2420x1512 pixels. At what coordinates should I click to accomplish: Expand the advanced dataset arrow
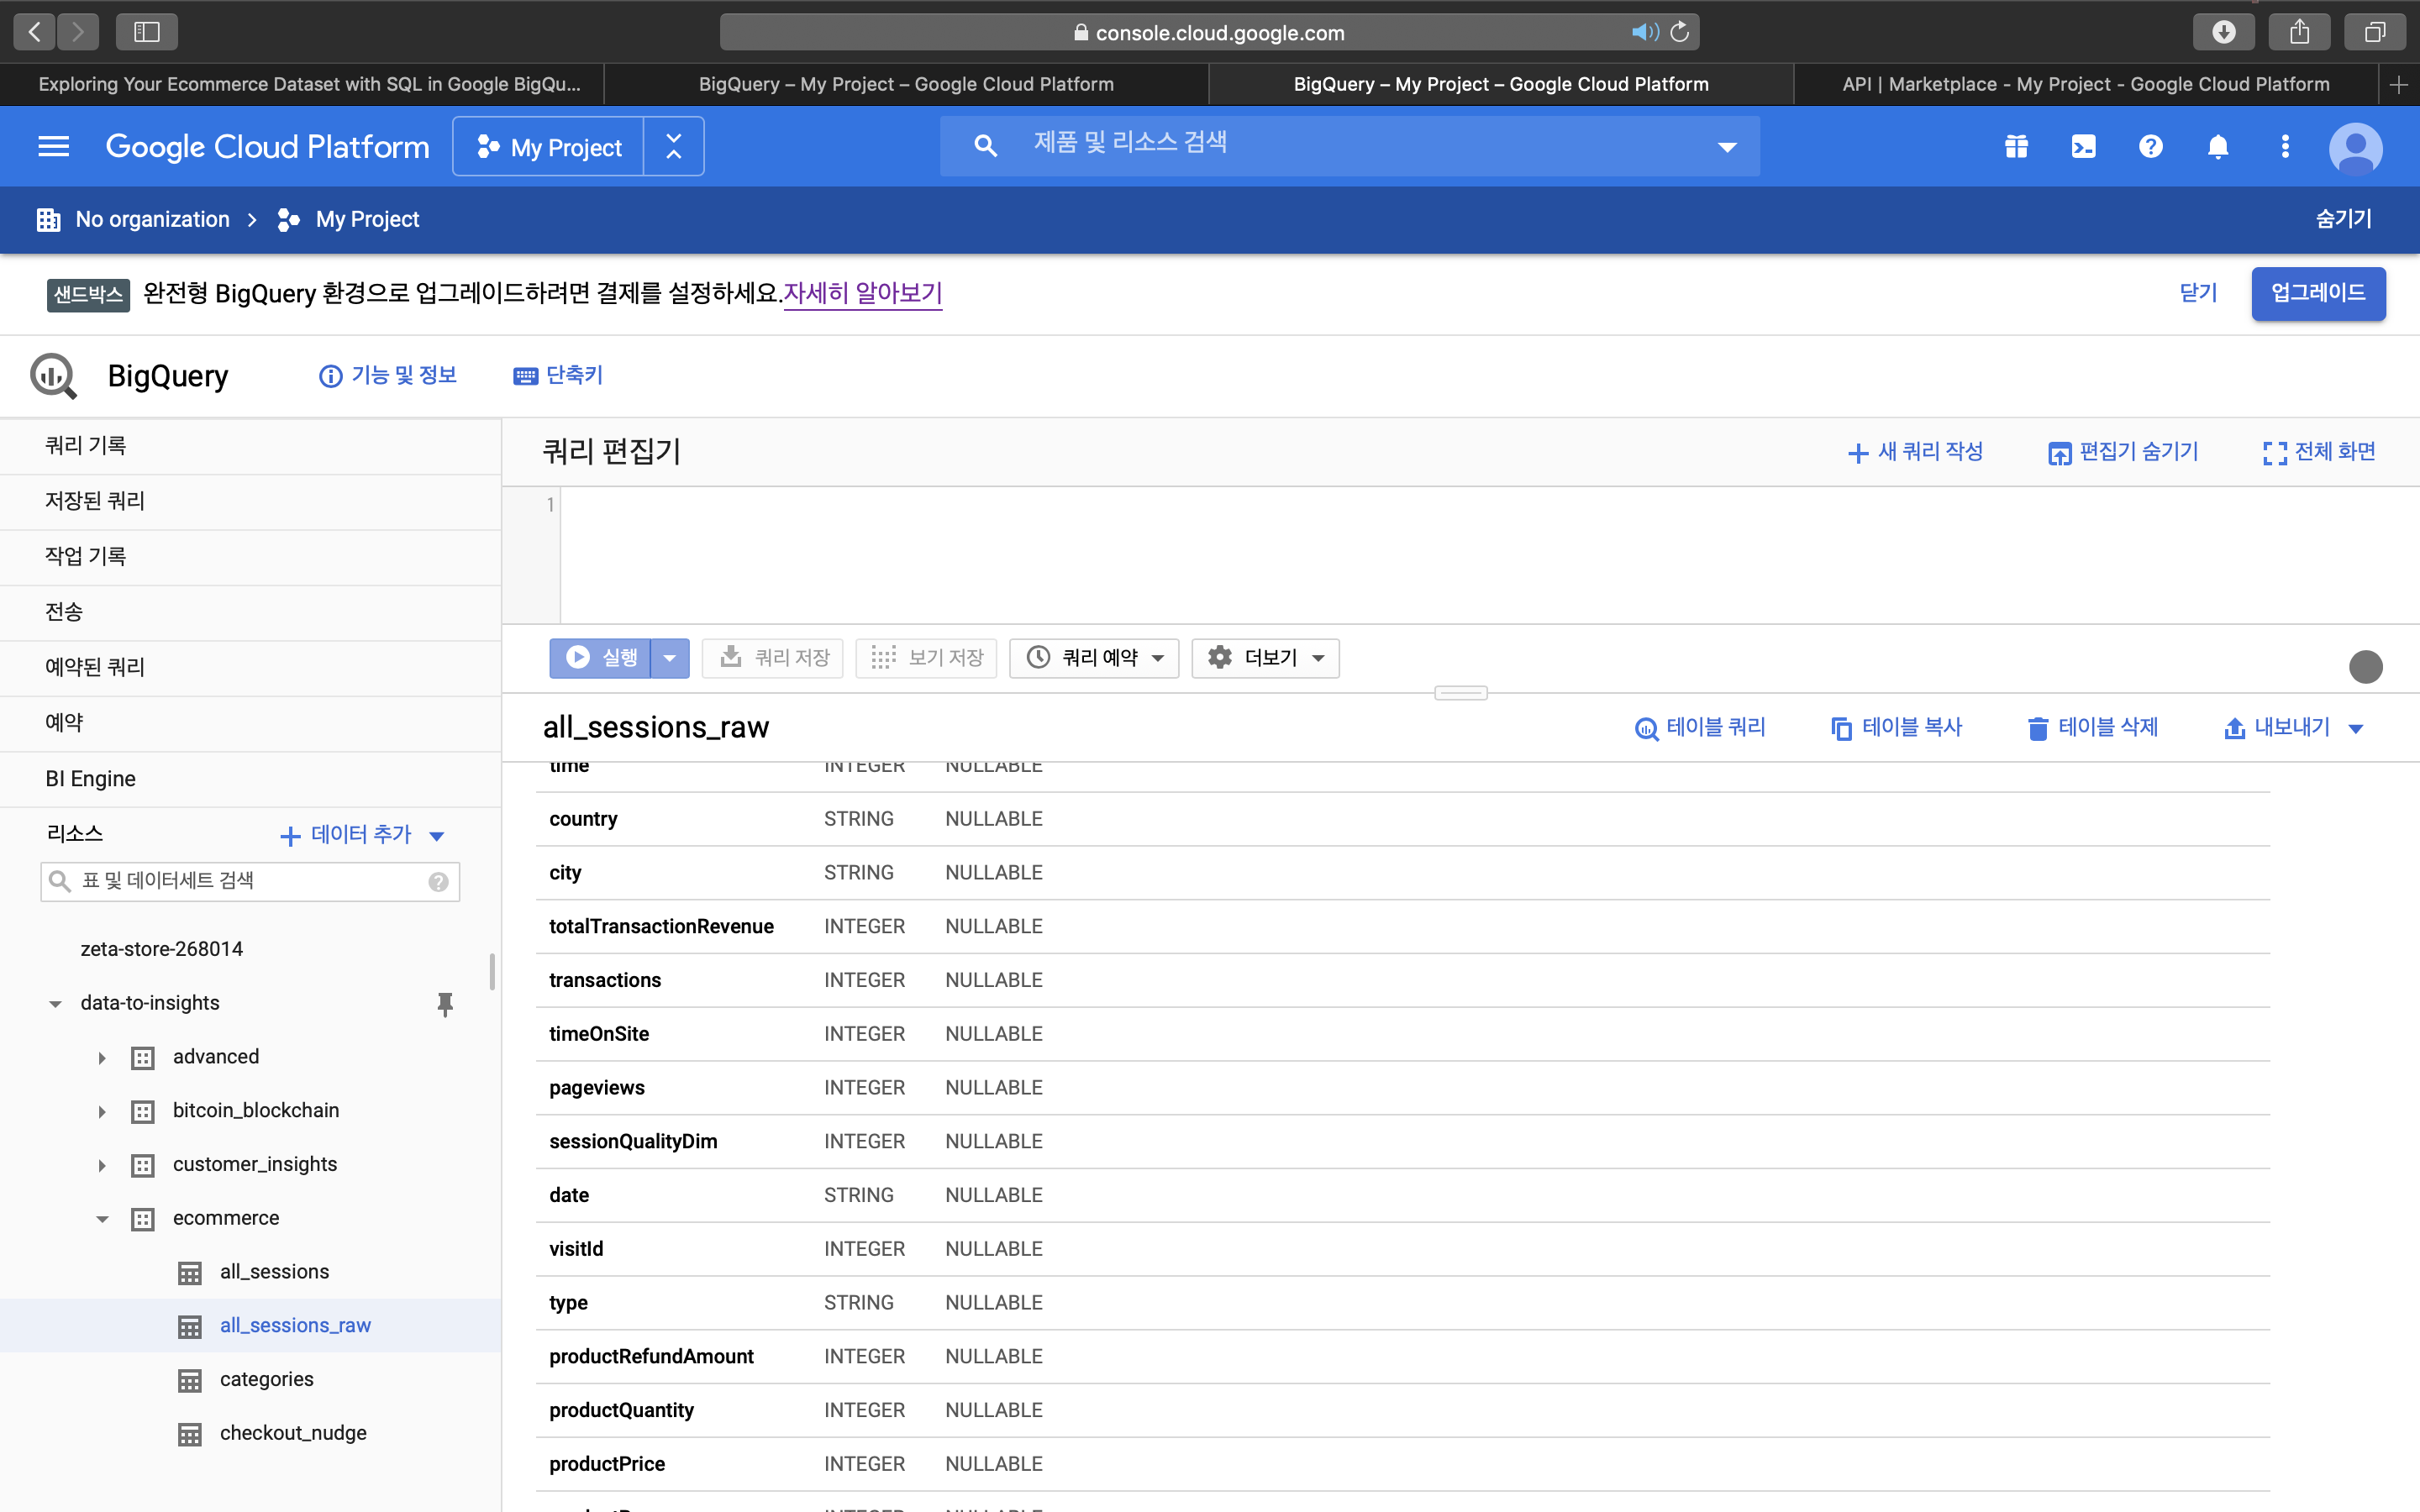click(x=101, y=1057)
